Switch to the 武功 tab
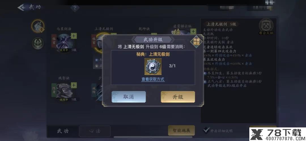Screen dimensions: 306x141 pyautogui.click(x=63, y=131)
